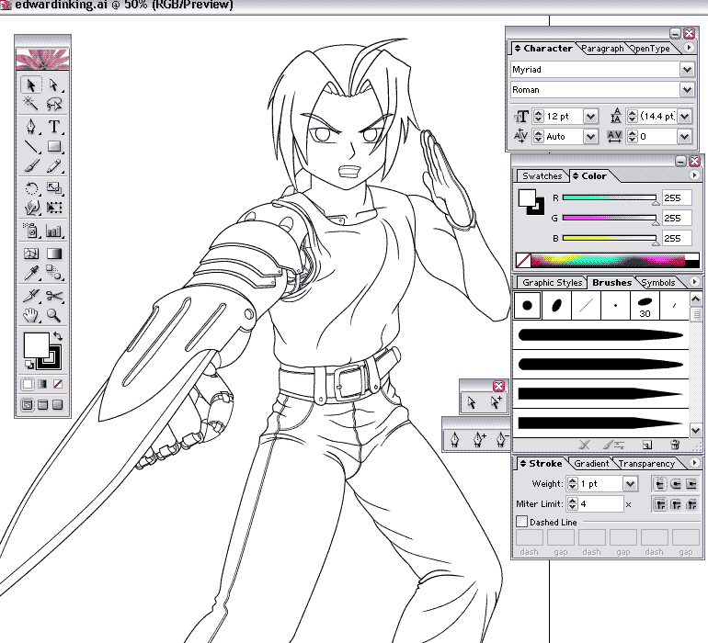The width and height of the screenshot is (708, 643).
Task: Set paint mode to Gradient
Action: click(x=42, y=384)
